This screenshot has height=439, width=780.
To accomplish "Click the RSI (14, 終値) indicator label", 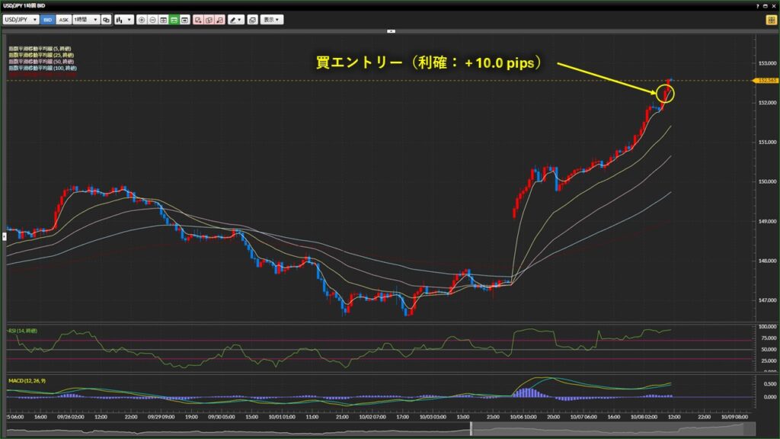I will click(23, 331).
